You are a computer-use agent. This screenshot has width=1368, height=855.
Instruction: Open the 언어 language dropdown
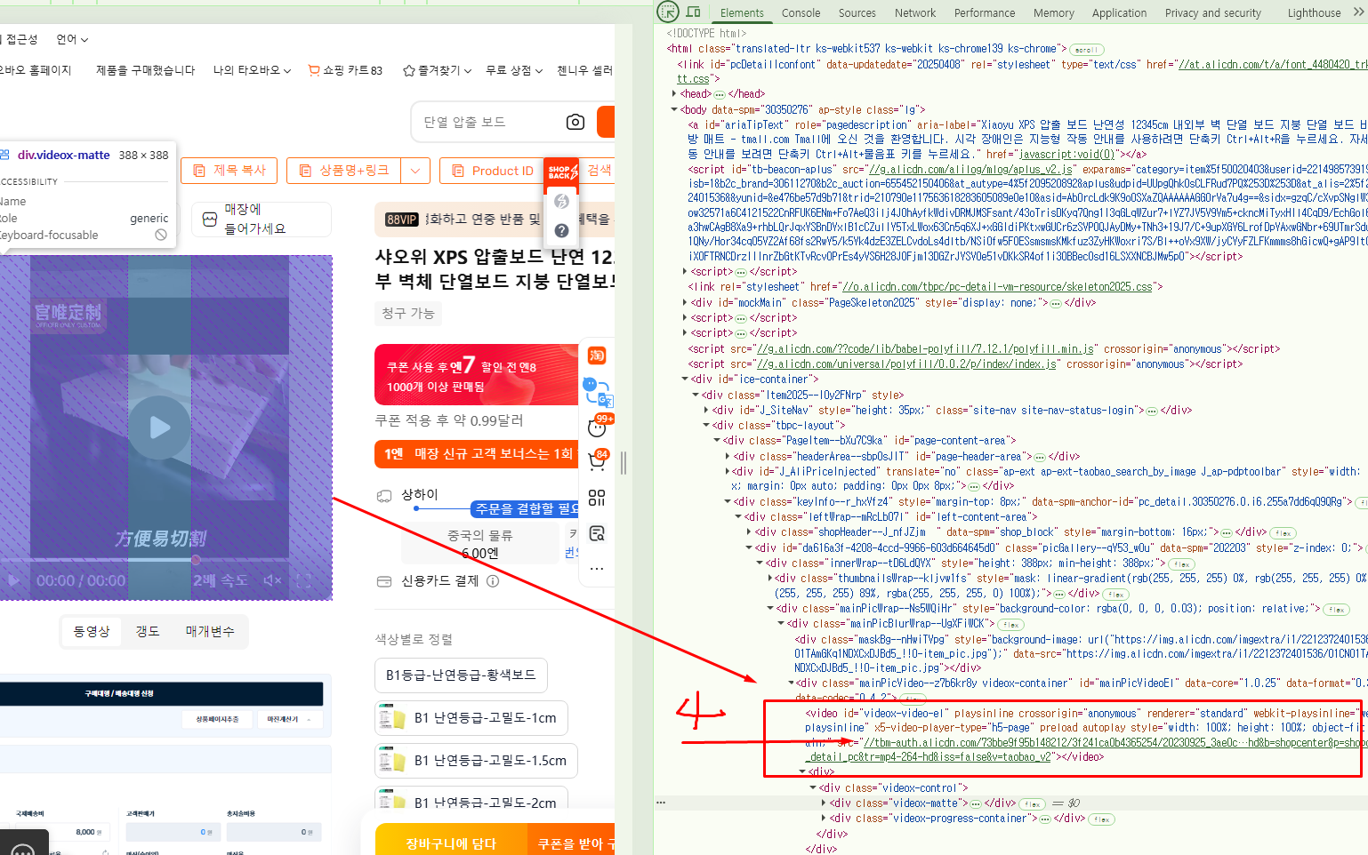[x=72, y=39]
